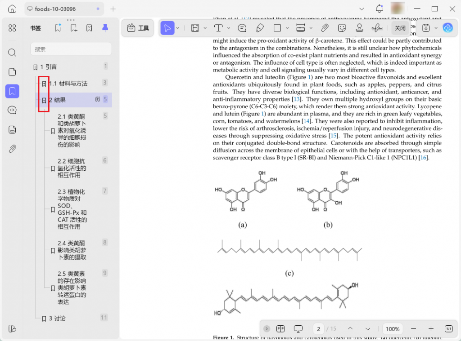Click the bookmark 搜索 search field
Image resolution: width=461 pixels, height=341 pixels.
click(71, 49)
